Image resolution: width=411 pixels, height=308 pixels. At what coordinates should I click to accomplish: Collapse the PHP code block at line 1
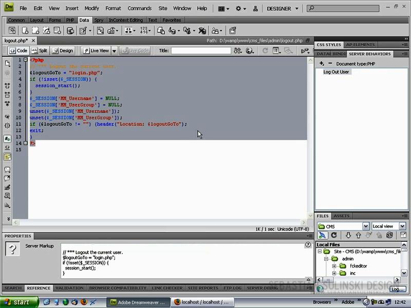(x=25, y=60)
